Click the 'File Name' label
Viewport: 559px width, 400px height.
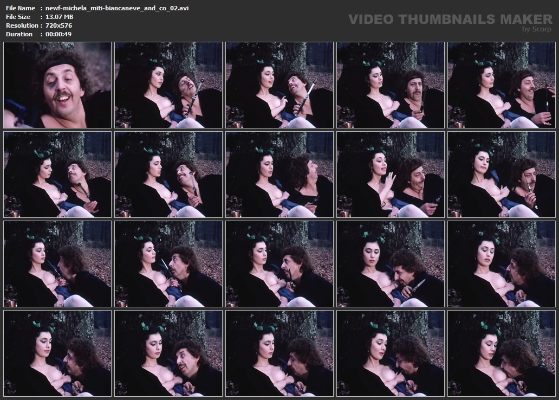[21, 8]
